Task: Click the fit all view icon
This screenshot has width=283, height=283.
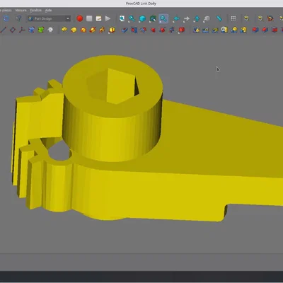Action: 122,18
